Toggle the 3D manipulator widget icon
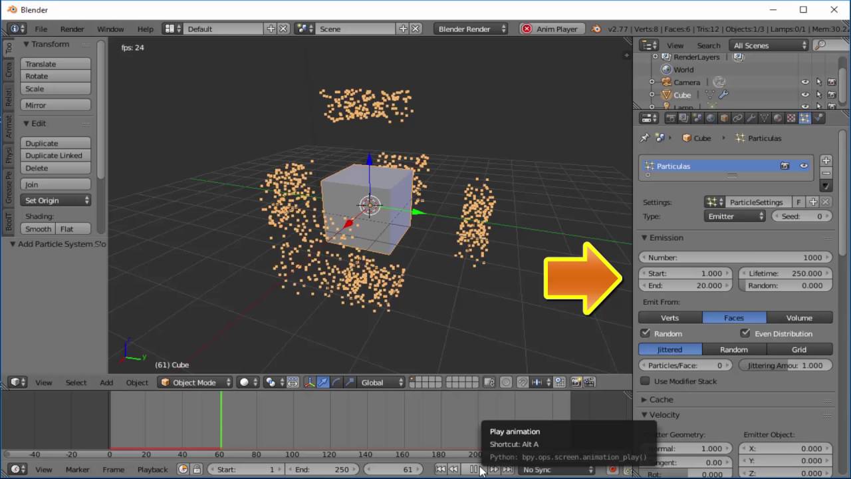 tap(309, 382)
